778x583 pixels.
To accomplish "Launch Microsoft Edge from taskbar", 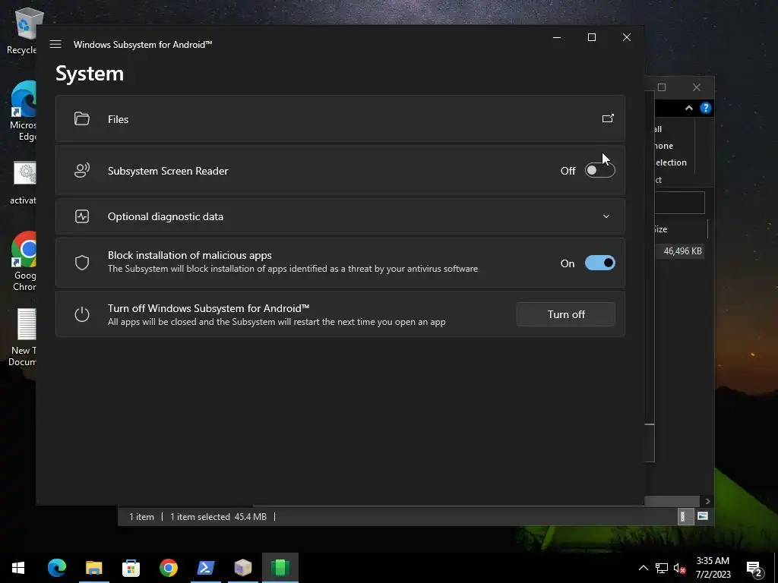I will (x=56, y=568).
